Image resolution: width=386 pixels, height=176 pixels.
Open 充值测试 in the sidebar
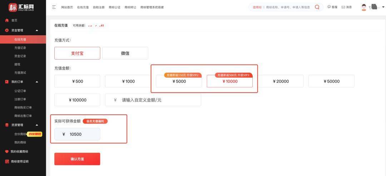[20, 73]
